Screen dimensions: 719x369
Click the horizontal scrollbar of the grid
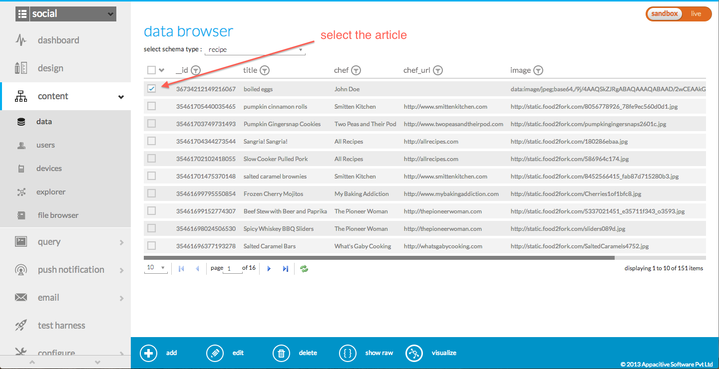[x=379, y=258]
